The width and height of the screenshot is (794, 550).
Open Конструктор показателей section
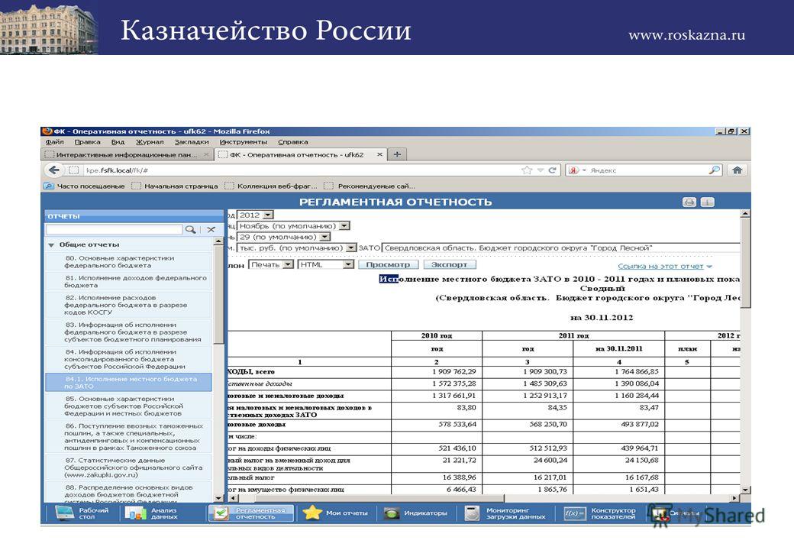(x=600, y=513)
